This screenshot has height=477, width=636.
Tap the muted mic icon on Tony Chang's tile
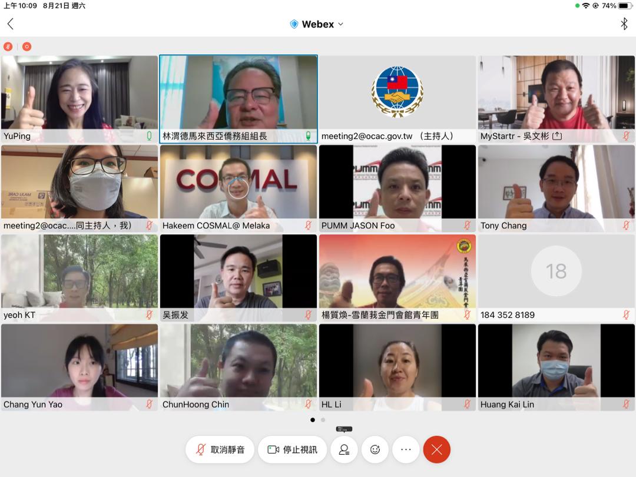pos(626,226)
